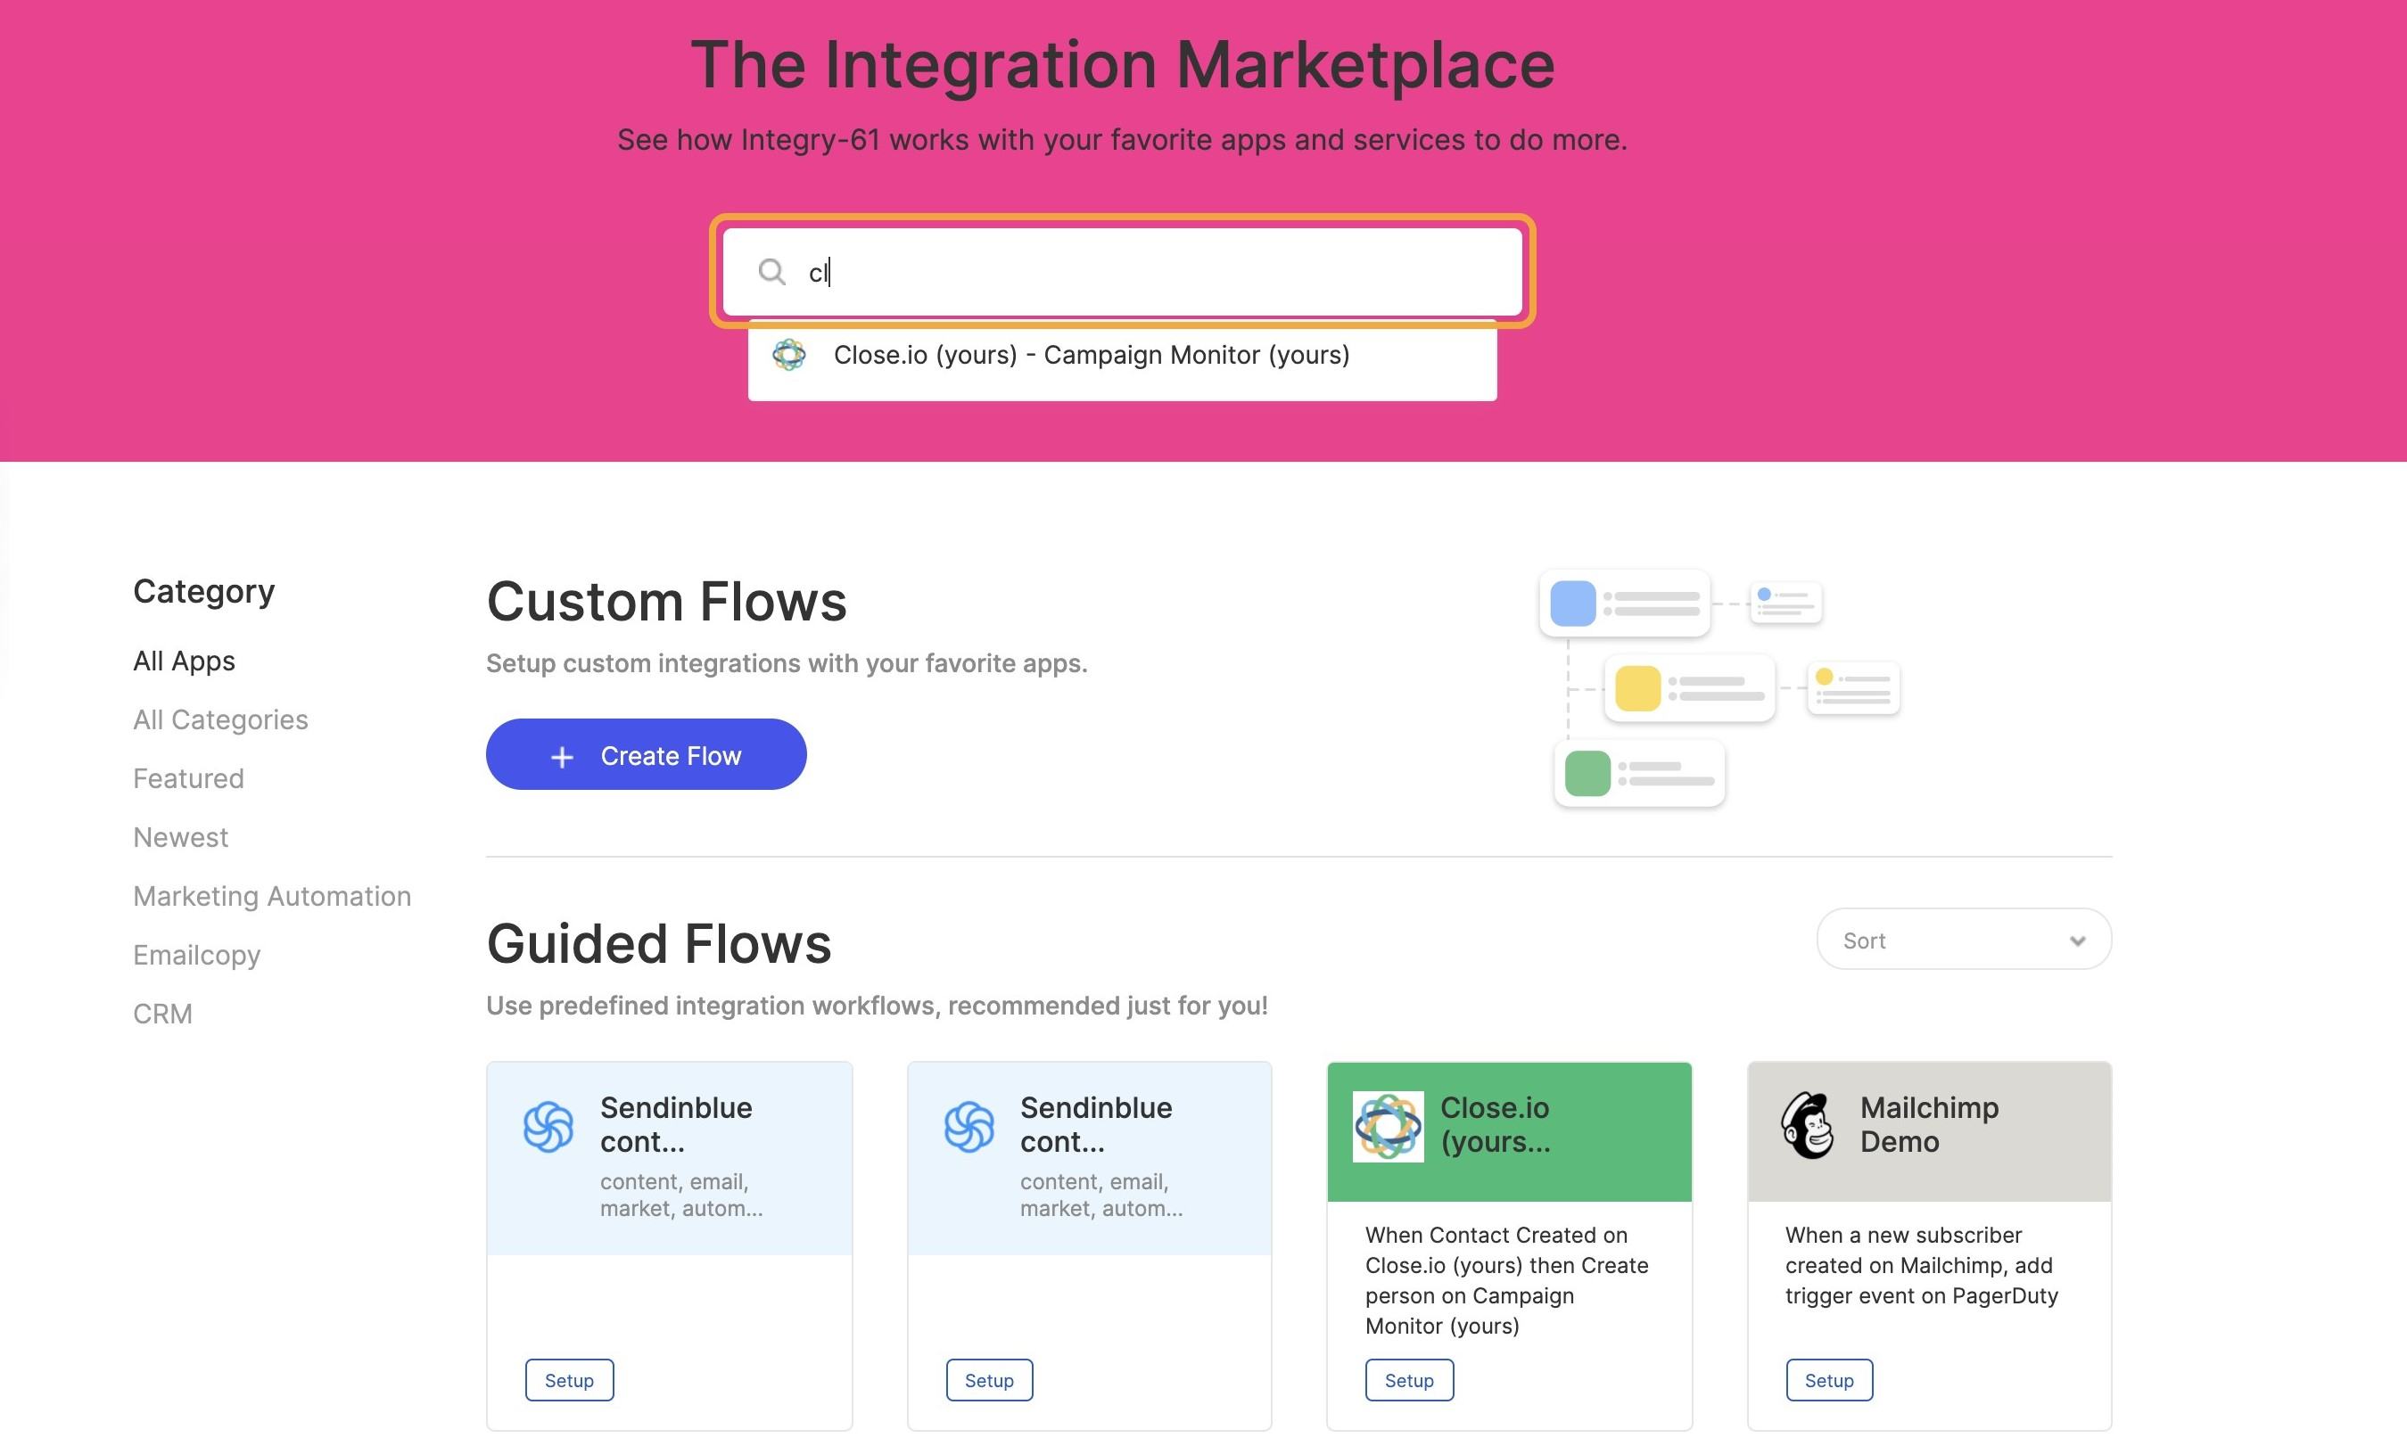
Task: Focus the marketplace search input field
Action: [x=1122, y=272]
